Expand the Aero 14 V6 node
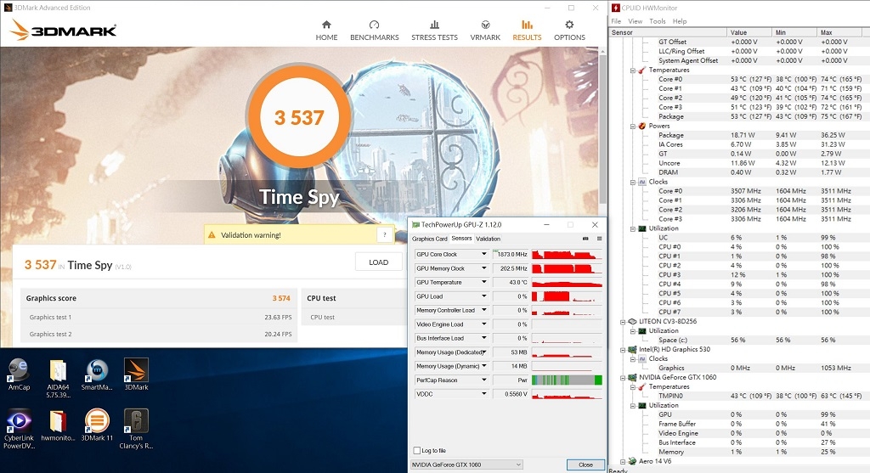This screenshot has height=473, width=870. point(623,461)
